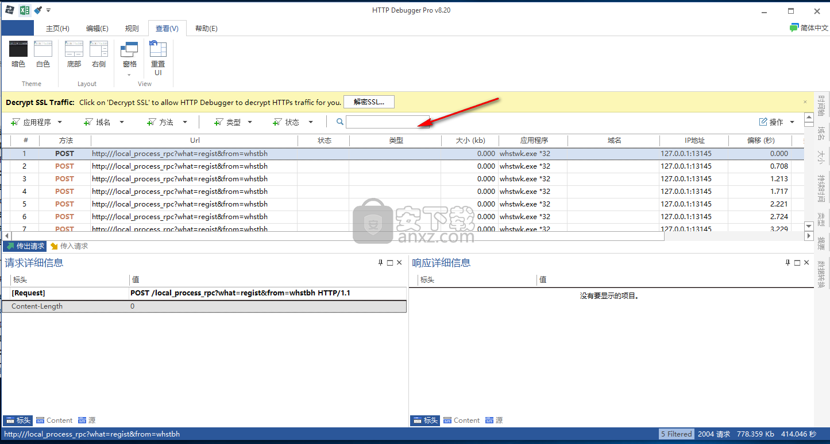
Task: Select request row with offset 1.717
Action: click(402, 192)
